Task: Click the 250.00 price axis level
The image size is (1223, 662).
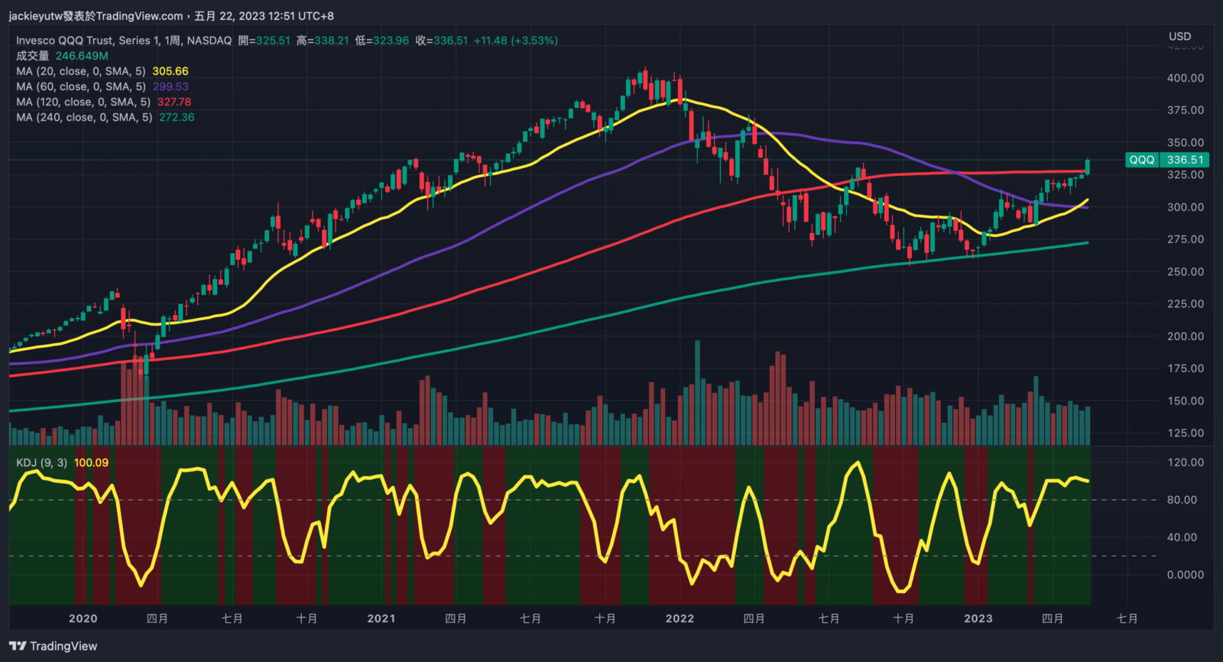Action: coord(1185,271)
